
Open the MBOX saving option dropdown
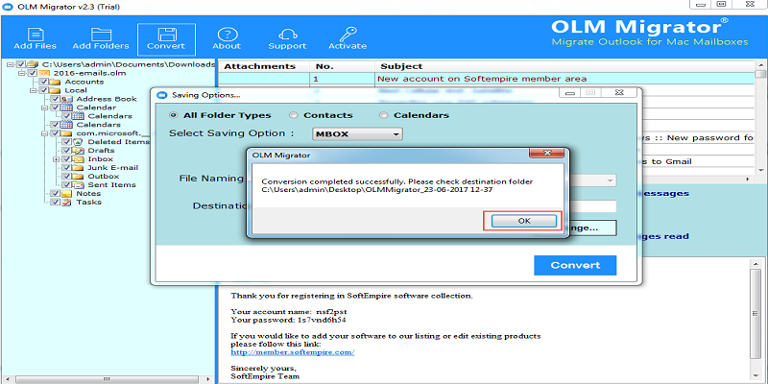(357, 133)
